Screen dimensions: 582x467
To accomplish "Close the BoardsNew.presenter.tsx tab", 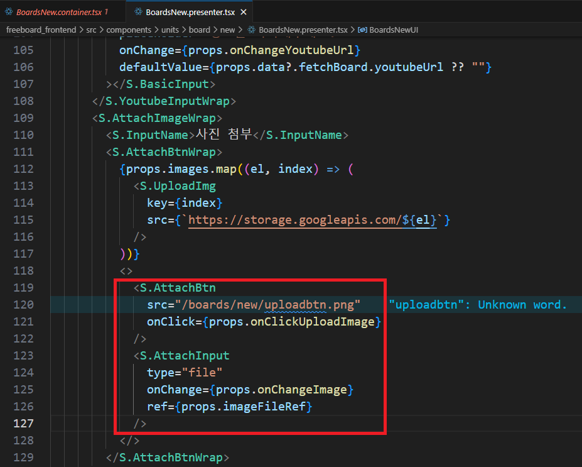I will click(x=244, y=13).
